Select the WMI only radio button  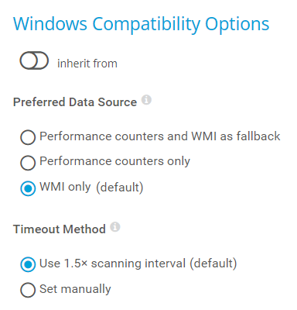[x=28, y=188]
